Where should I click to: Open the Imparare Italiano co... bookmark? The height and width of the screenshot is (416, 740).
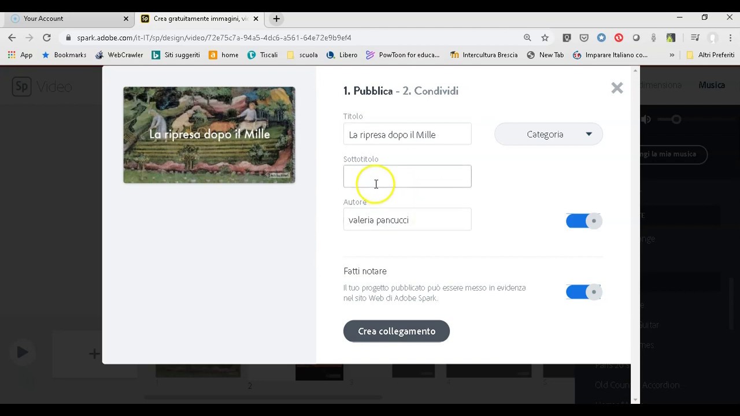610,55
